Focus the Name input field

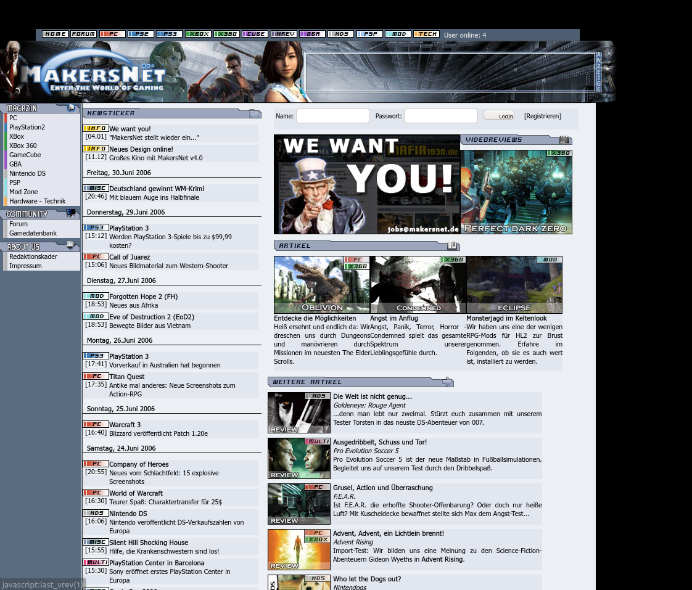coord(332,116)
